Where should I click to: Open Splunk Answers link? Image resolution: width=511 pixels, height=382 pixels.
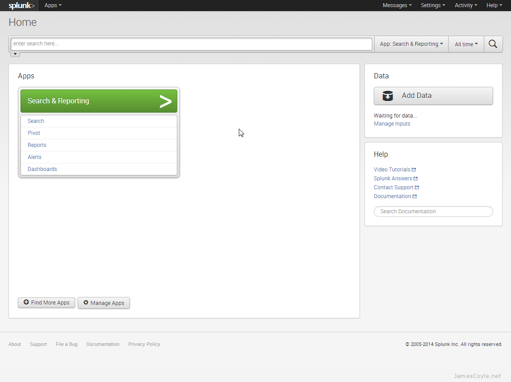click(392, 179)
